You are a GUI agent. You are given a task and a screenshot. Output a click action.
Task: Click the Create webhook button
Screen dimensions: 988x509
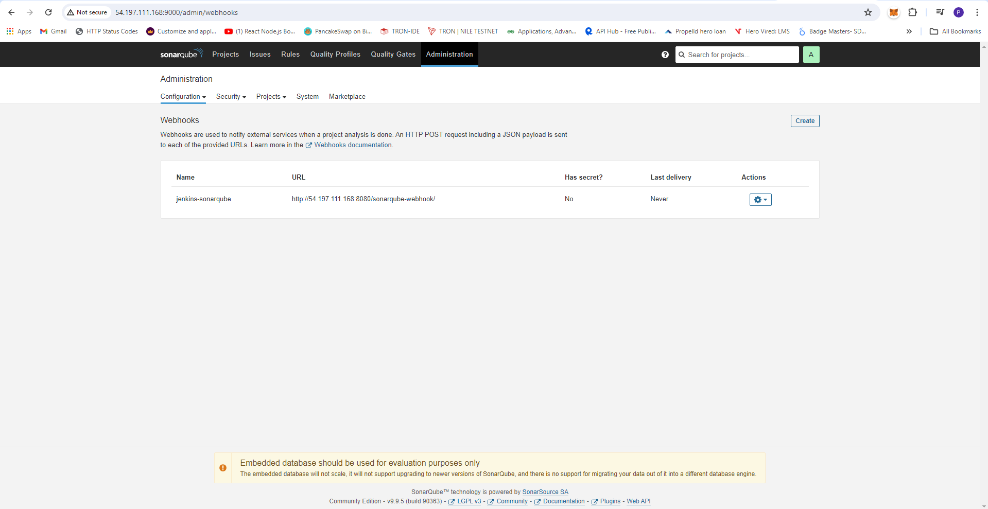805,121
